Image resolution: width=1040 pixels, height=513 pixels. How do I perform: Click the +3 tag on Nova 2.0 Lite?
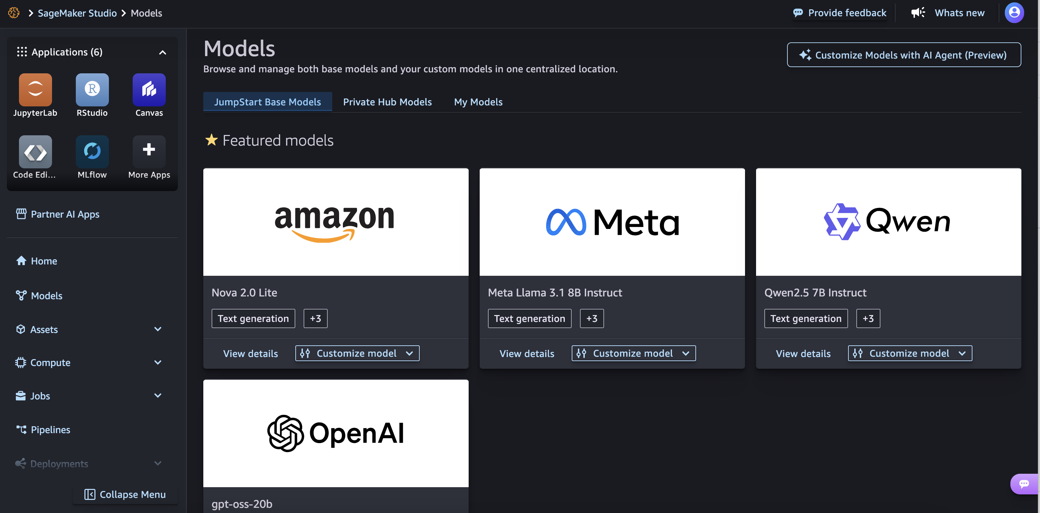point(315,318)
